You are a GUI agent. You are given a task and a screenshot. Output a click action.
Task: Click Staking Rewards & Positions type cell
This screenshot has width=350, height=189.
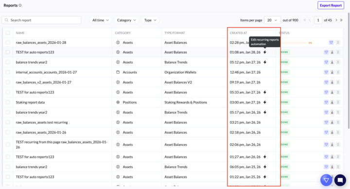point(186,102)
